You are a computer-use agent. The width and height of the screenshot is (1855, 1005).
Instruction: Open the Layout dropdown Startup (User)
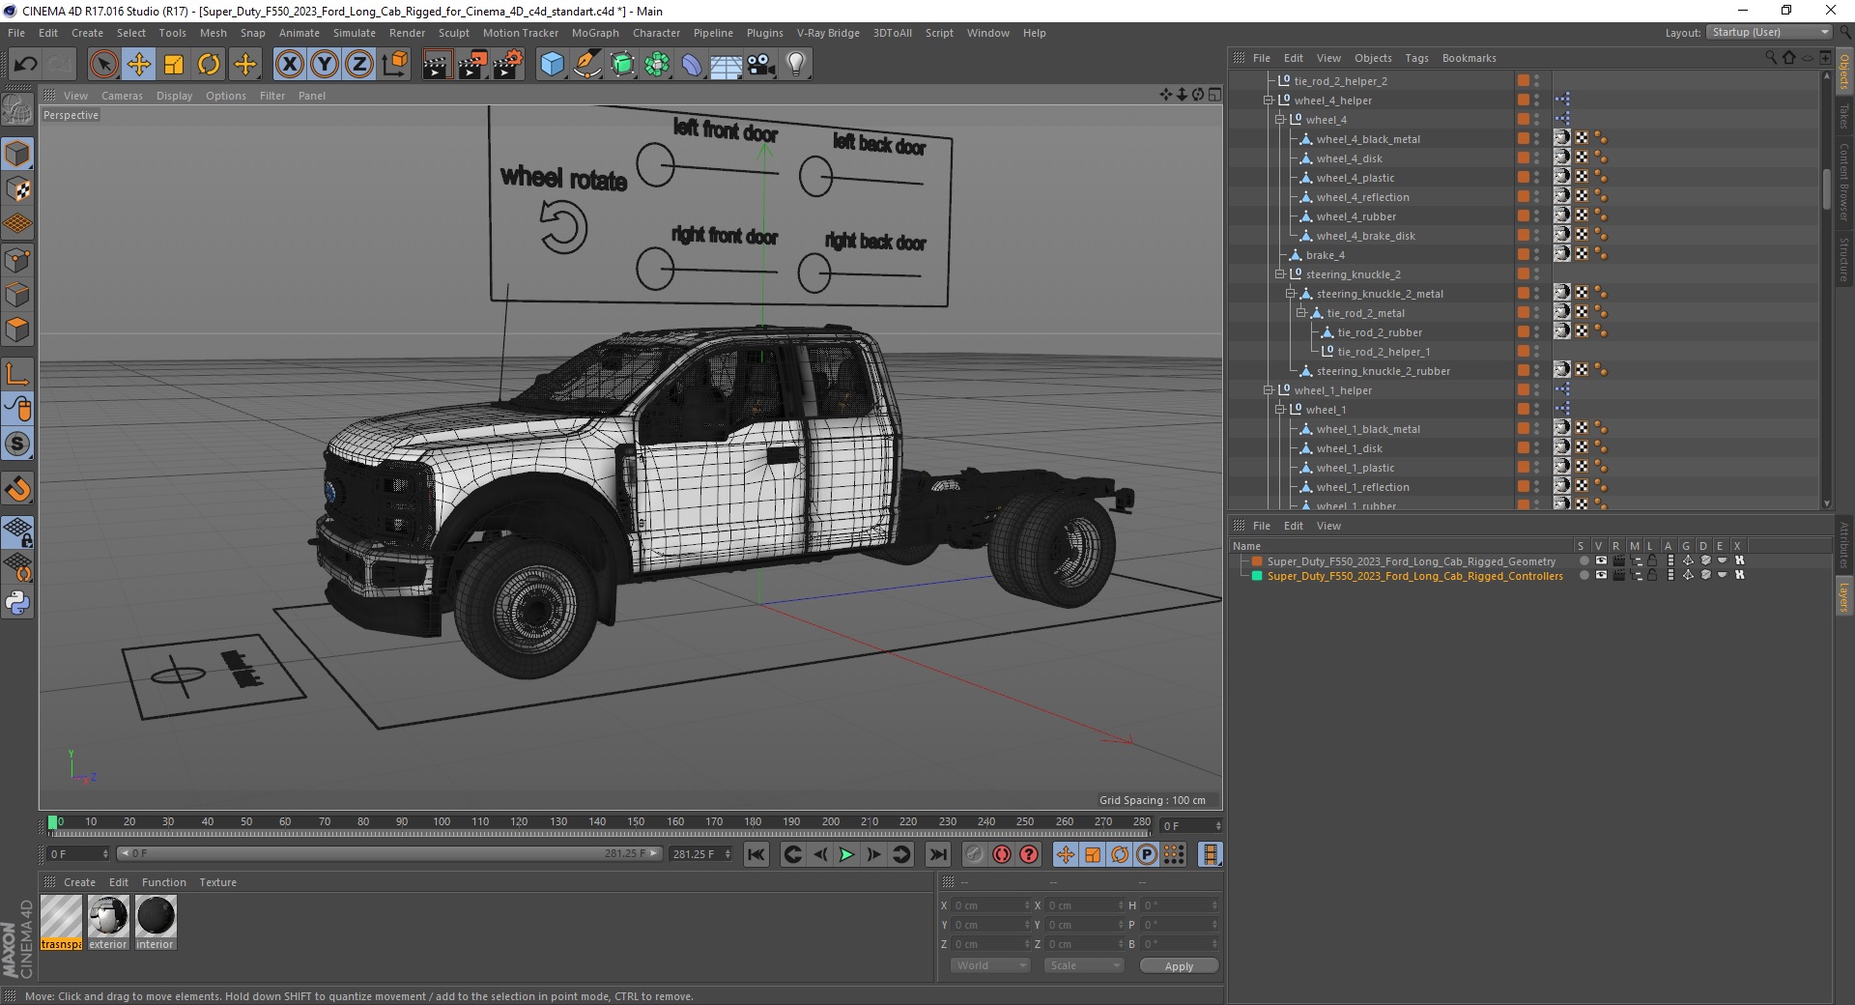click(1768, 32)
